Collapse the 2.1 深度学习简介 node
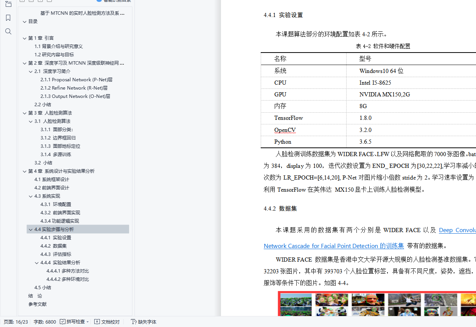The image size is (476, 327). [x=31, y=71]
